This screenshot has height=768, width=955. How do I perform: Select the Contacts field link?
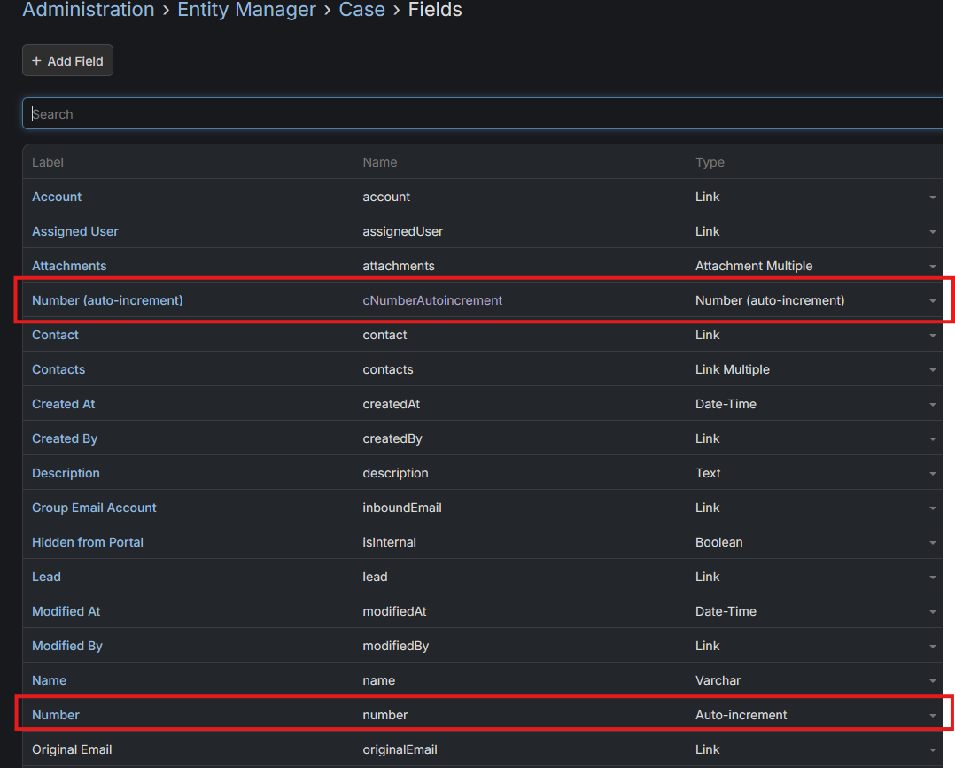58,369
